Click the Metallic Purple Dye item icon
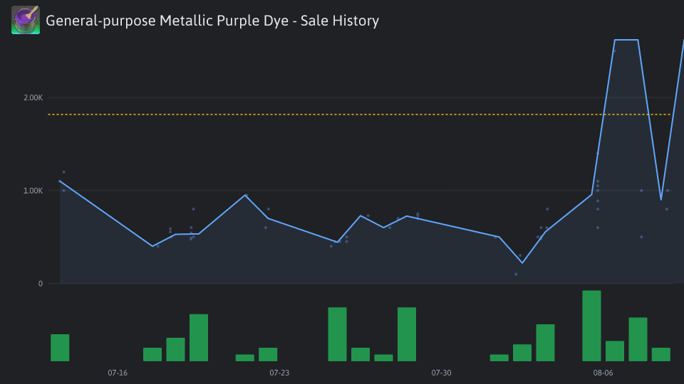The height and width of the screenshot is (384, 684). coord(26,20)
